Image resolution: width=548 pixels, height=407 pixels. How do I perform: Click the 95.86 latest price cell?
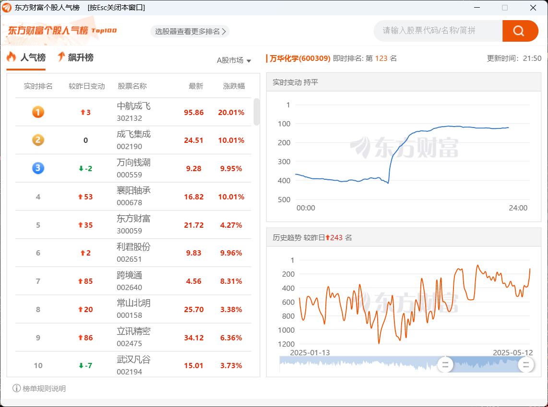tap(193, 112)
